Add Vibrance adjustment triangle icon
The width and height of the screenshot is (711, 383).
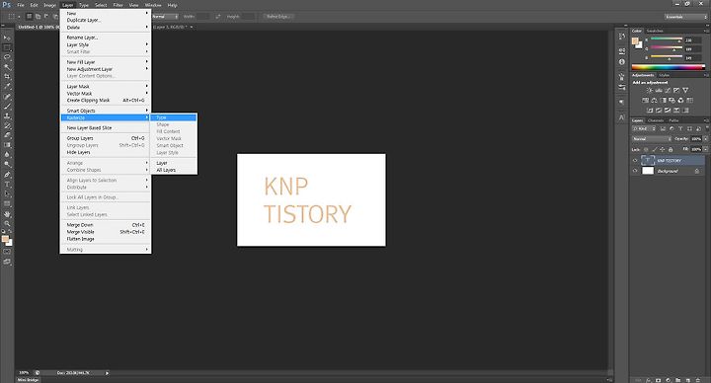[x=685, y=90]
